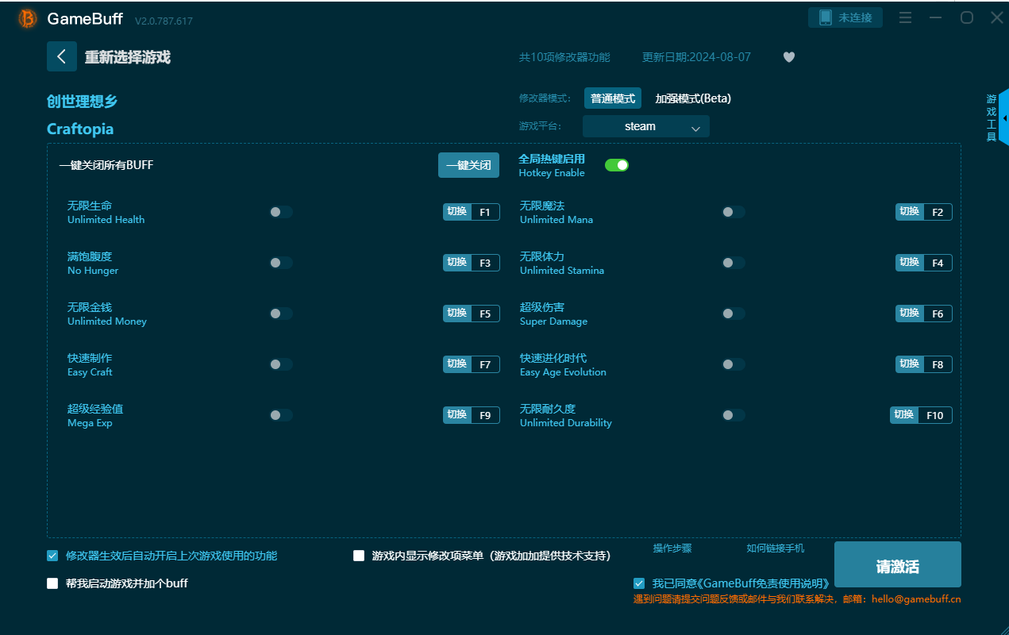Minimize the GameBuff window
This screenshot has width=1009, height=635.
pos(936,17)
